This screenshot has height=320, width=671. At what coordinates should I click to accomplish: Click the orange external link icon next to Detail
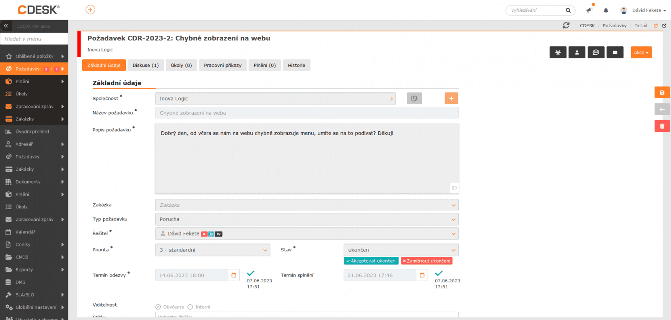(655, 26)
